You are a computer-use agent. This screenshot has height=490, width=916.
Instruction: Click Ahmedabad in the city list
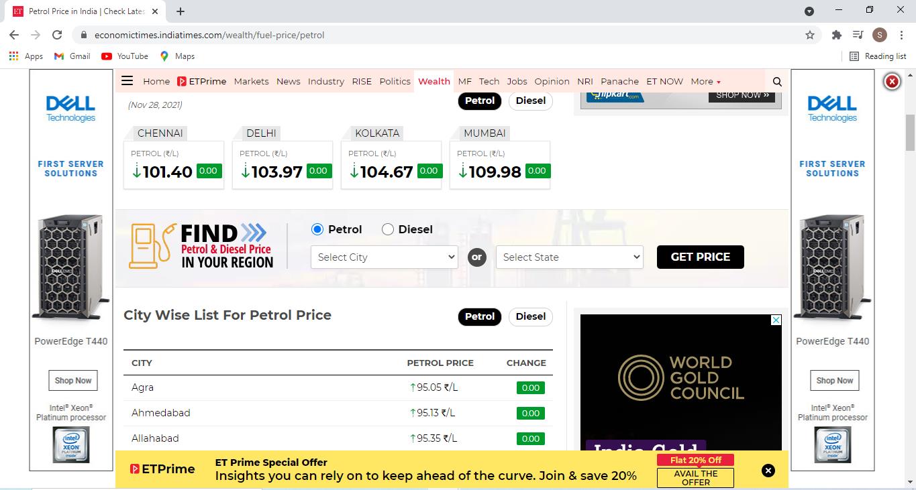(x=160, y=413)
